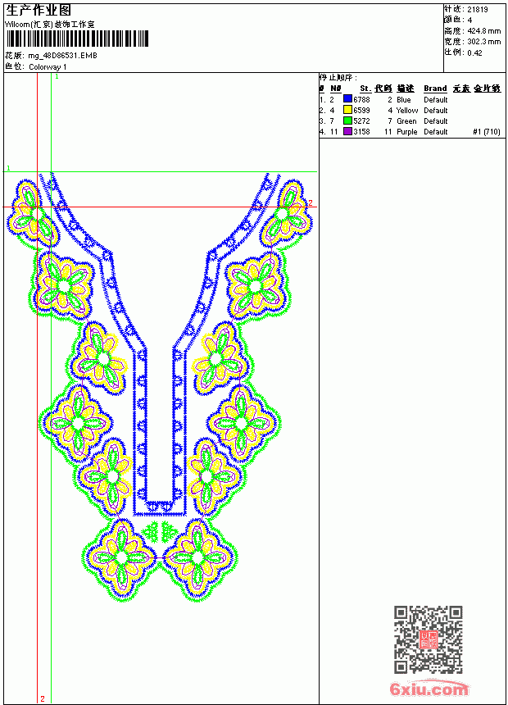Click the St. column header

(365, 89)
